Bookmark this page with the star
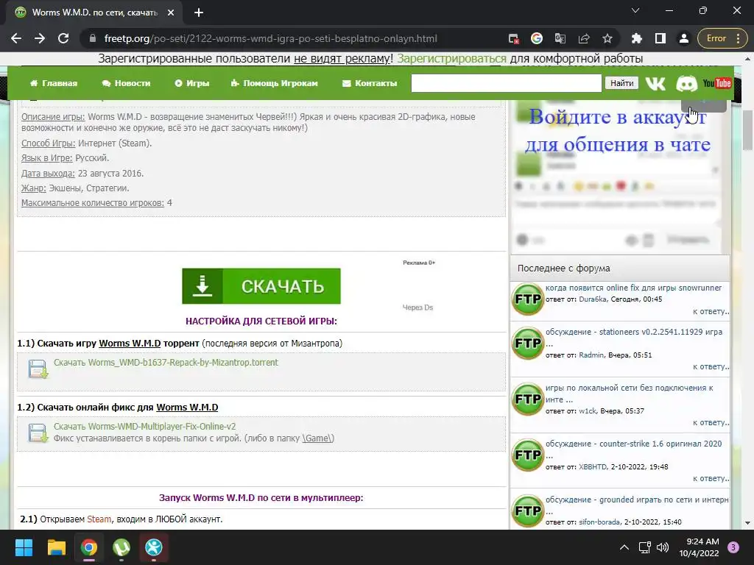The height and width of the screenshot is (565, 754). [607, 38]
